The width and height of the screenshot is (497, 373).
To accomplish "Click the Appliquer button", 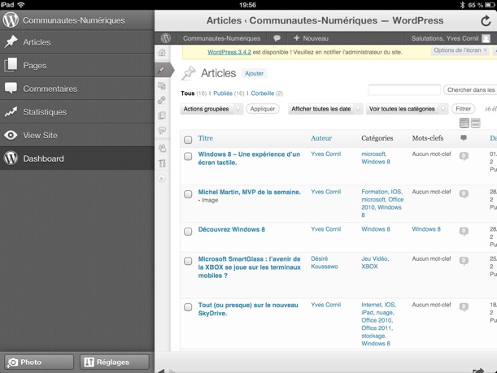I will 263,109.
